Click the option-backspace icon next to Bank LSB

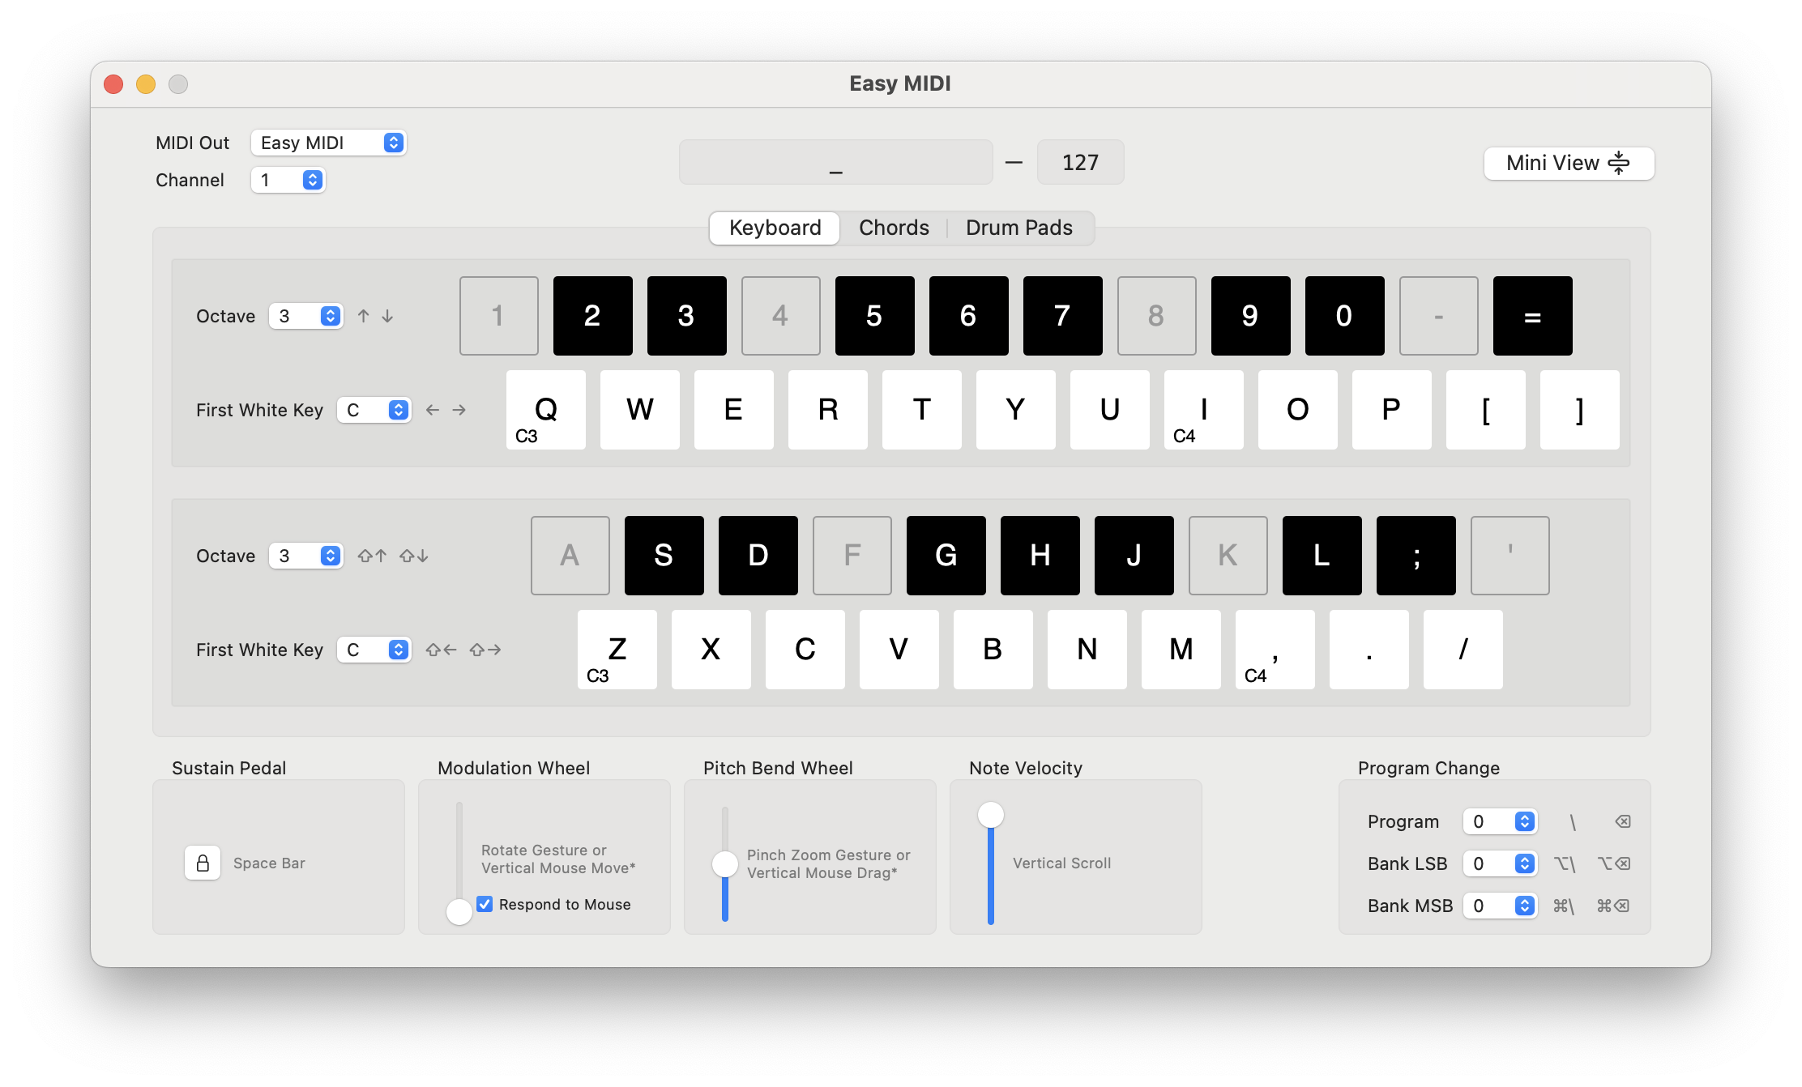(1615, 863)
